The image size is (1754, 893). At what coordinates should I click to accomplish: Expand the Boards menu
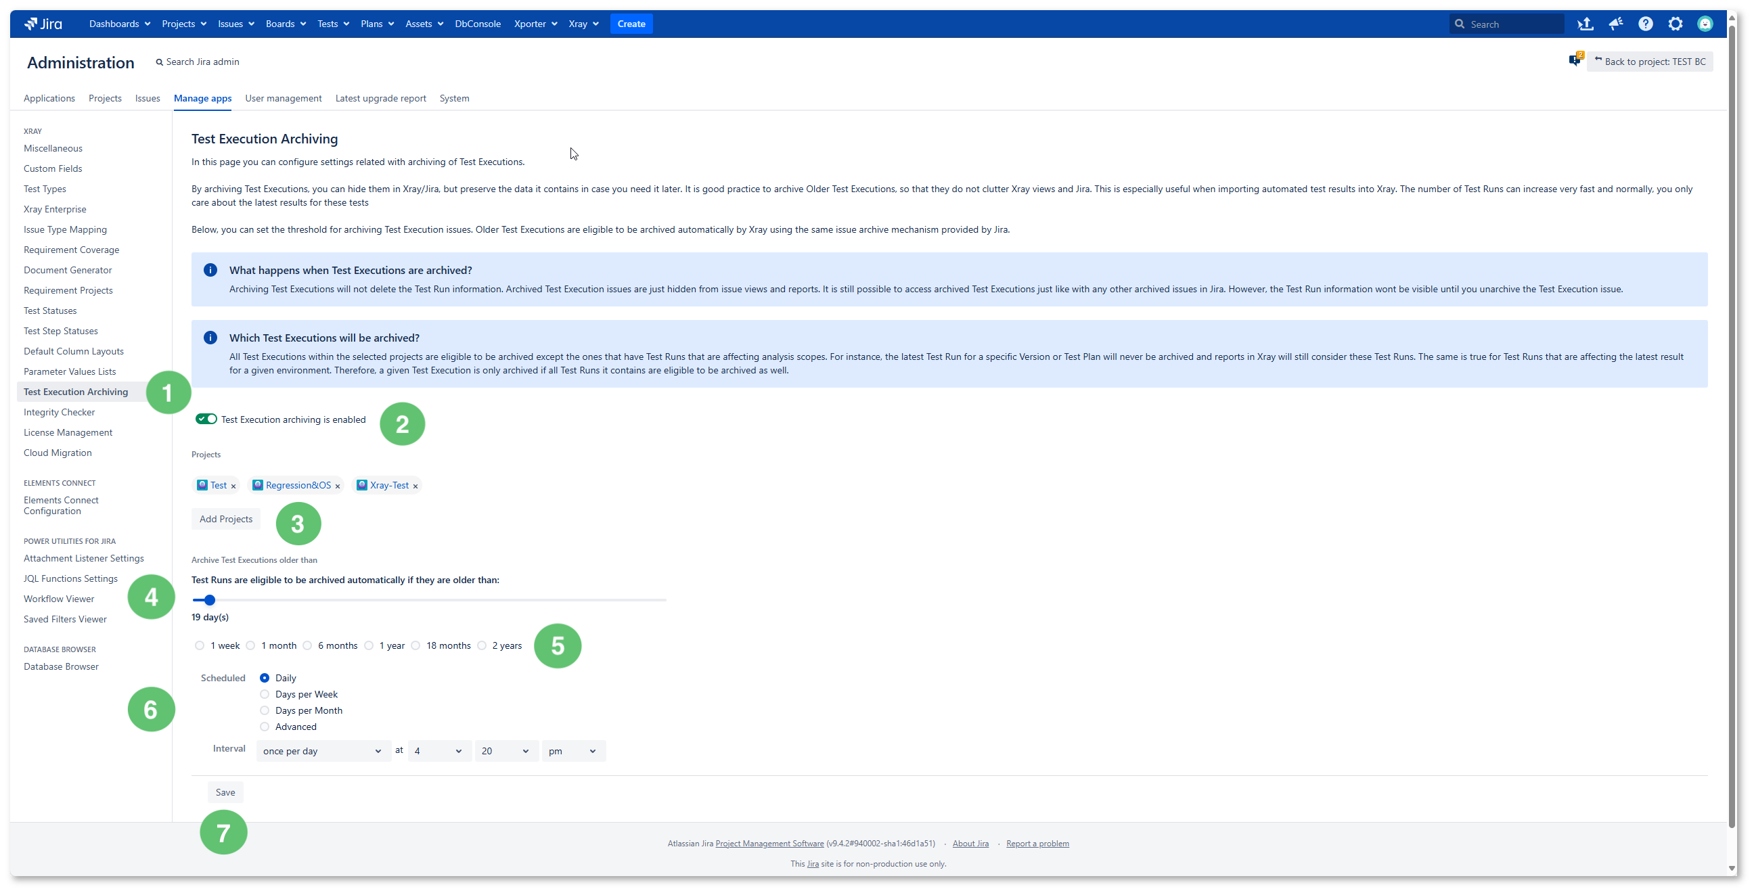click(x=286, y=24)
